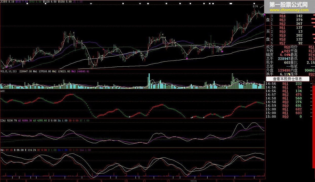
Task: Click the 价120 6.50 moving average label
Action: click(49, 2)
